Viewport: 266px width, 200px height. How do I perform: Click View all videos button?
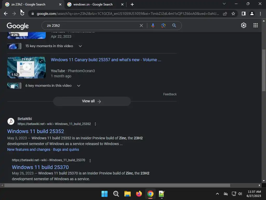click(x=92, y=101)
